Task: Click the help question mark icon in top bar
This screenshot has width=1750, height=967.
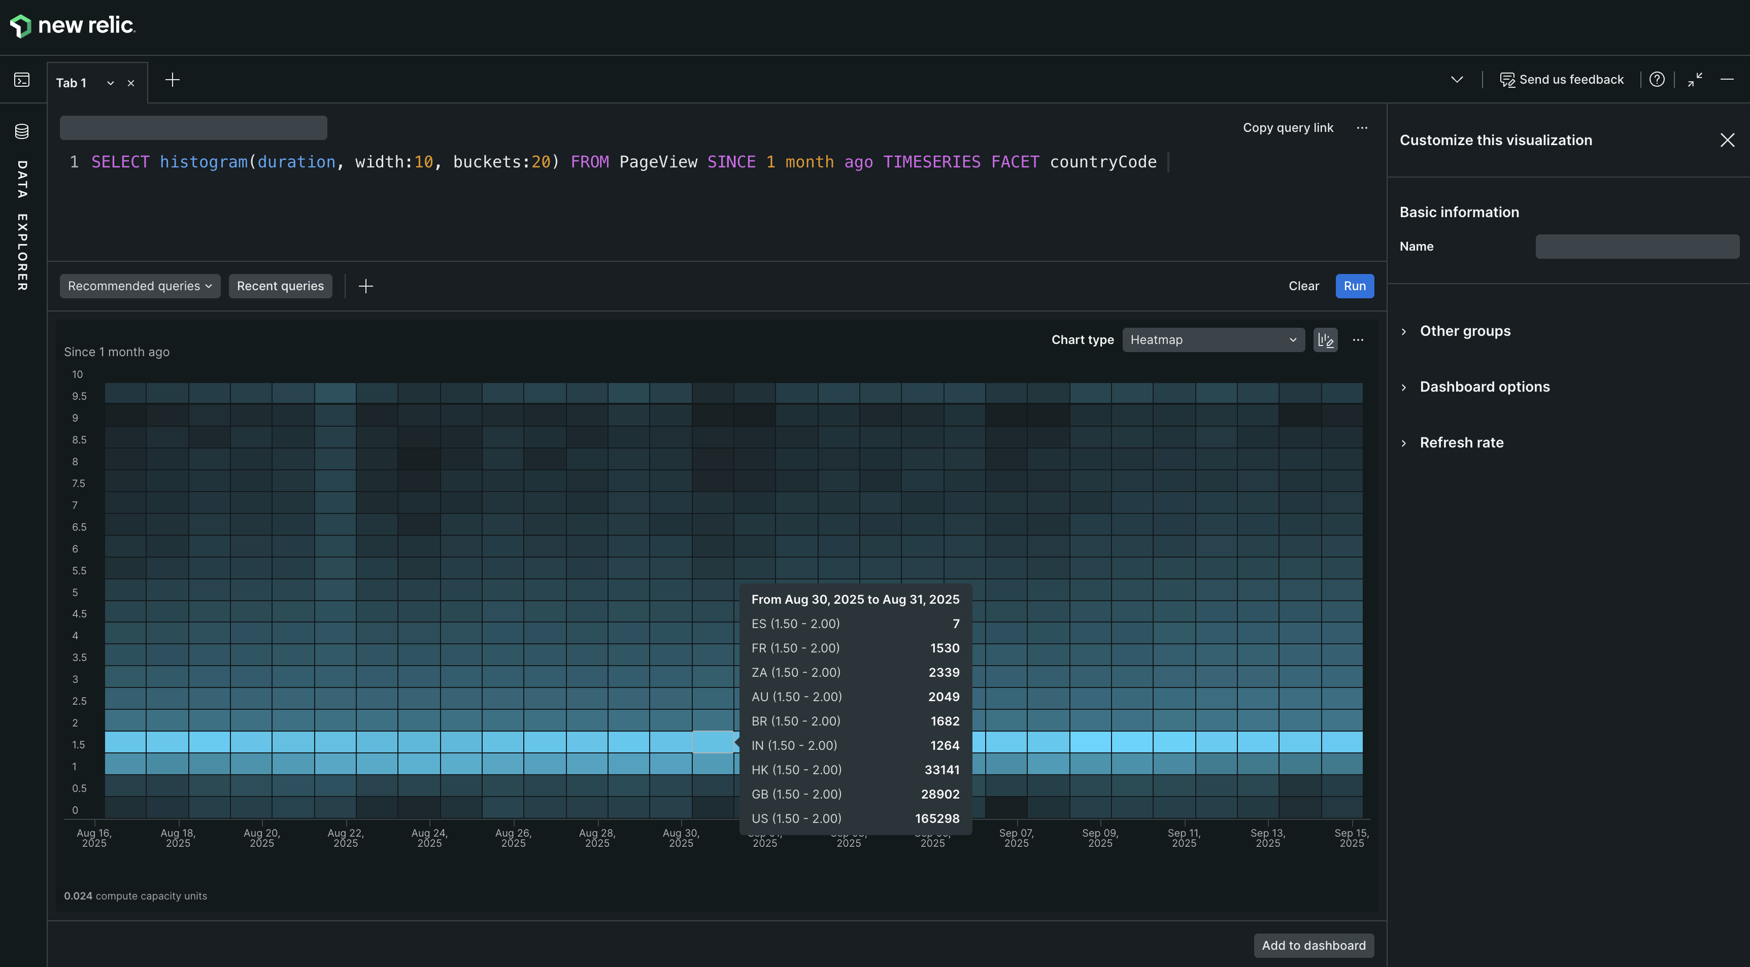Action: tap(1657, 80)
